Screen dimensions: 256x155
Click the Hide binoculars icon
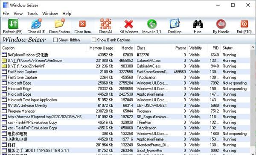[198, 24]
